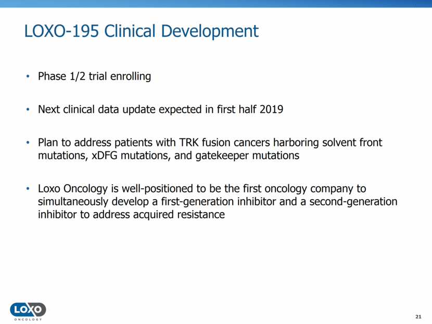Click the text first half 2019
This screenshot has height=324, width=432.
252,110
